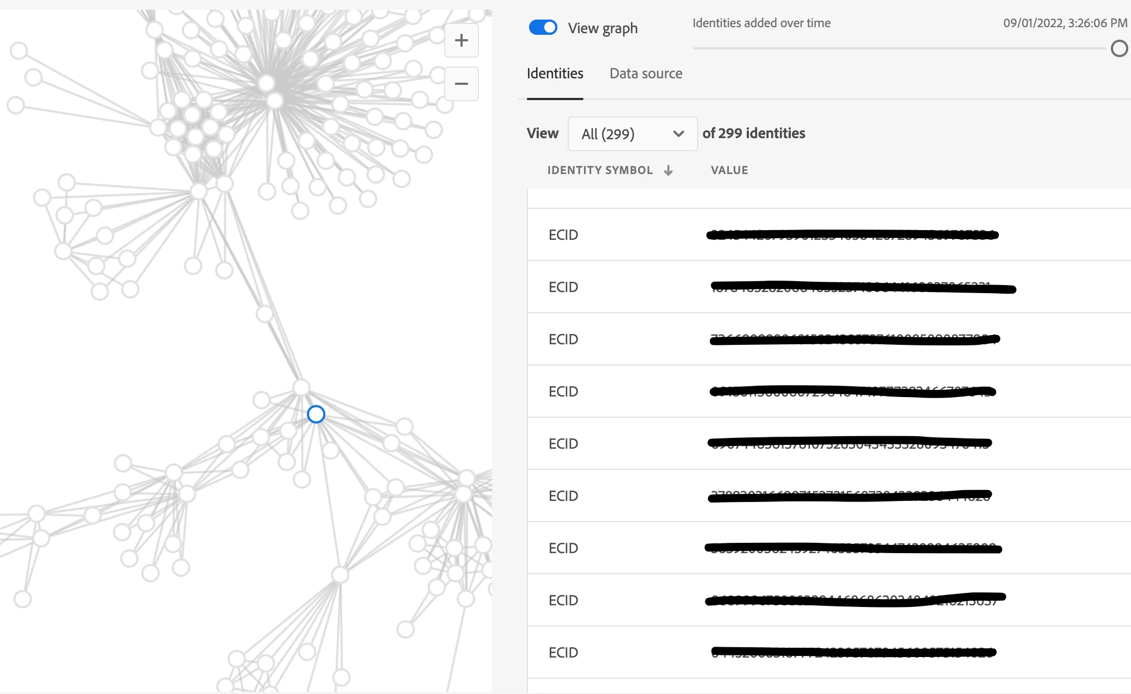Toggle the View graph switch off

click(x=543, y=28)
